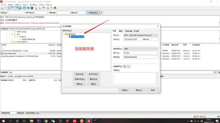The height and width of the screenshot is (123, 220).
Task: Click the 新建书签(M) button
Action: click(x=80, y=79)
